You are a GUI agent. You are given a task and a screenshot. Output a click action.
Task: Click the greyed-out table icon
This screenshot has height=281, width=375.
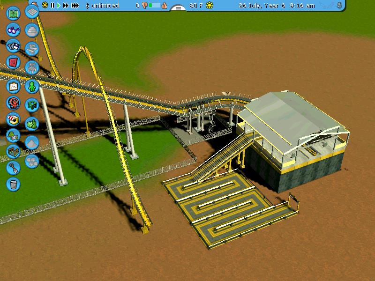click(x=32, y=67)
